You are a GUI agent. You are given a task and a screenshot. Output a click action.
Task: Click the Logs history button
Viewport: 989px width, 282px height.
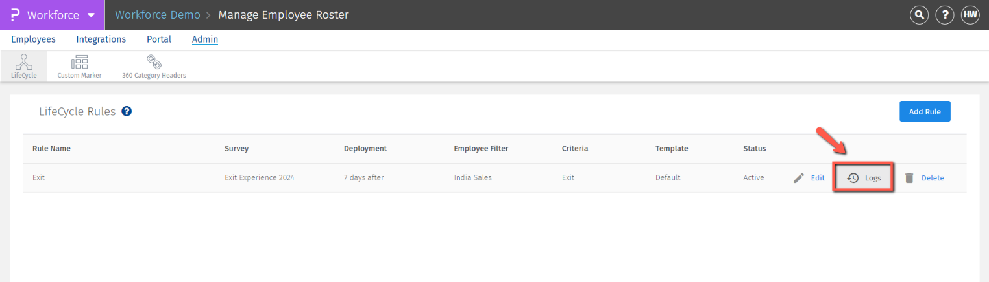[864, 178]
